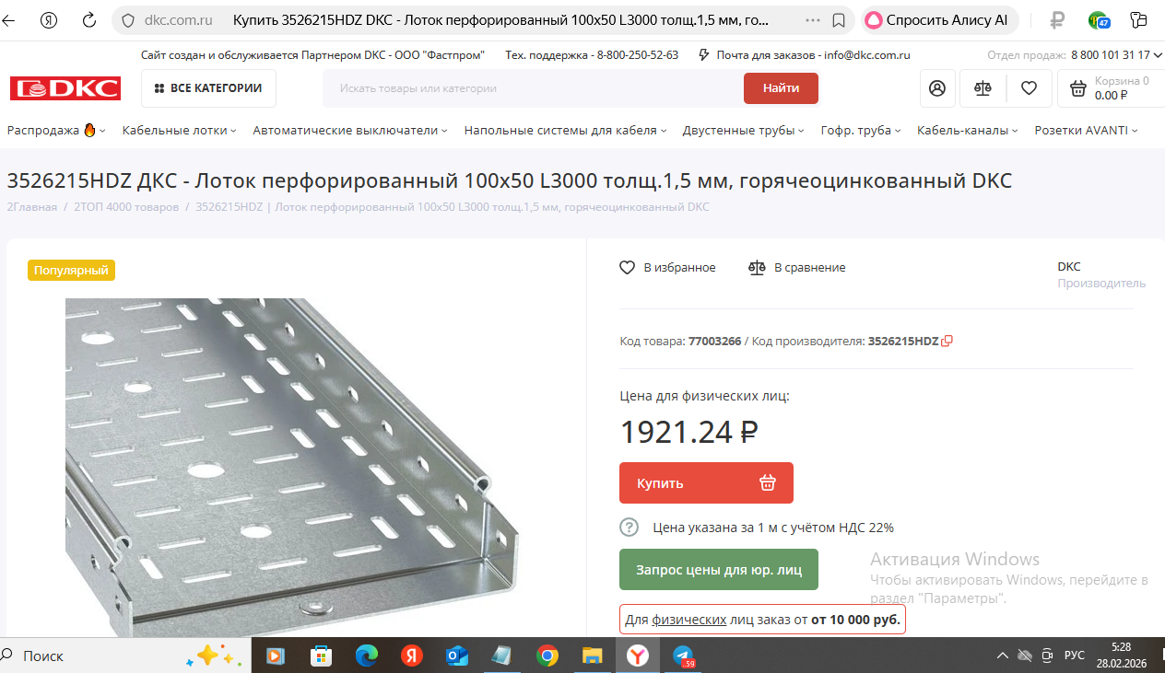Expand sales phone number dropdown
Image resolution: width=1165 pixels, height=673 pixels.
pos(1157,55)
